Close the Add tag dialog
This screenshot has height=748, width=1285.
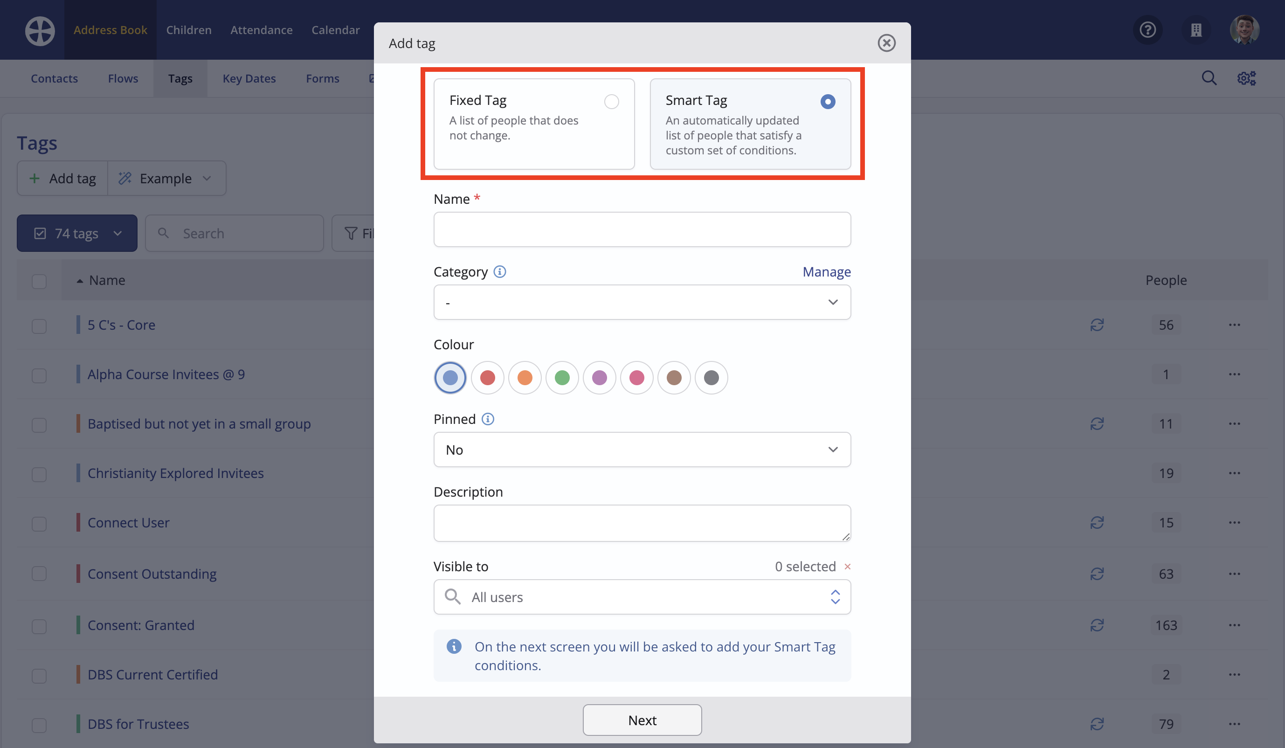click(886, 43)
